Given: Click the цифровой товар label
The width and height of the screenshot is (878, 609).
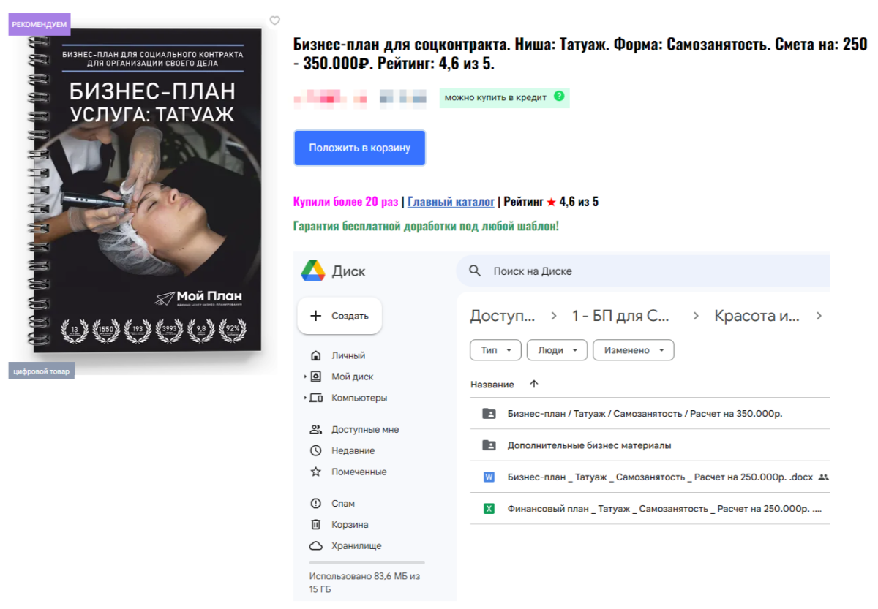Looking at the screenshot, I should click(x=42, y=371).
